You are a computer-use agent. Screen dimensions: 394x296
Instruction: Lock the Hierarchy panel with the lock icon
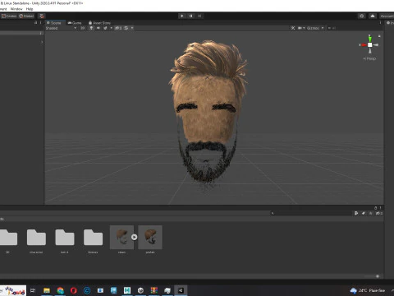[35, 22]
